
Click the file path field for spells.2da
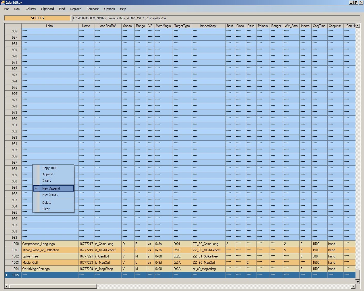point(216,18)
